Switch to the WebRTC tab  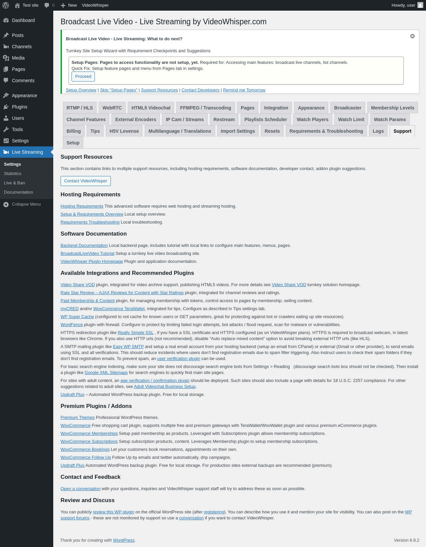click(112, 108)
